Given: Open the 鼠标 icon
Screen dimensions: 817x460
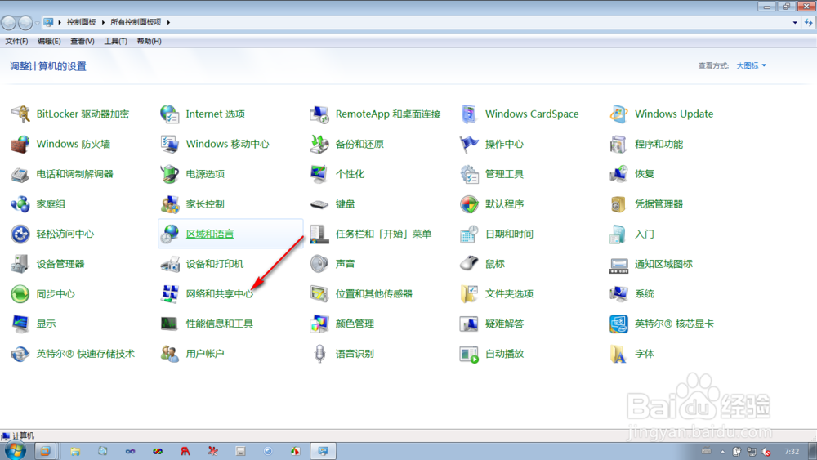Looking at the screenshot, I should coord(469,264).
